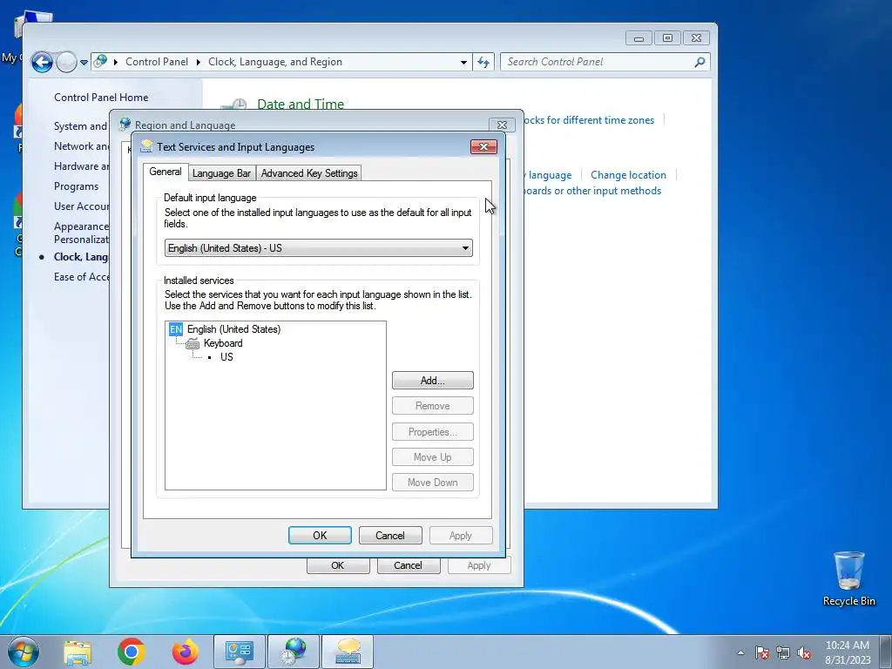Launch Firefox from the taskbar
Viewport: 892px width, 669px height.
click(x=186, y=652)
